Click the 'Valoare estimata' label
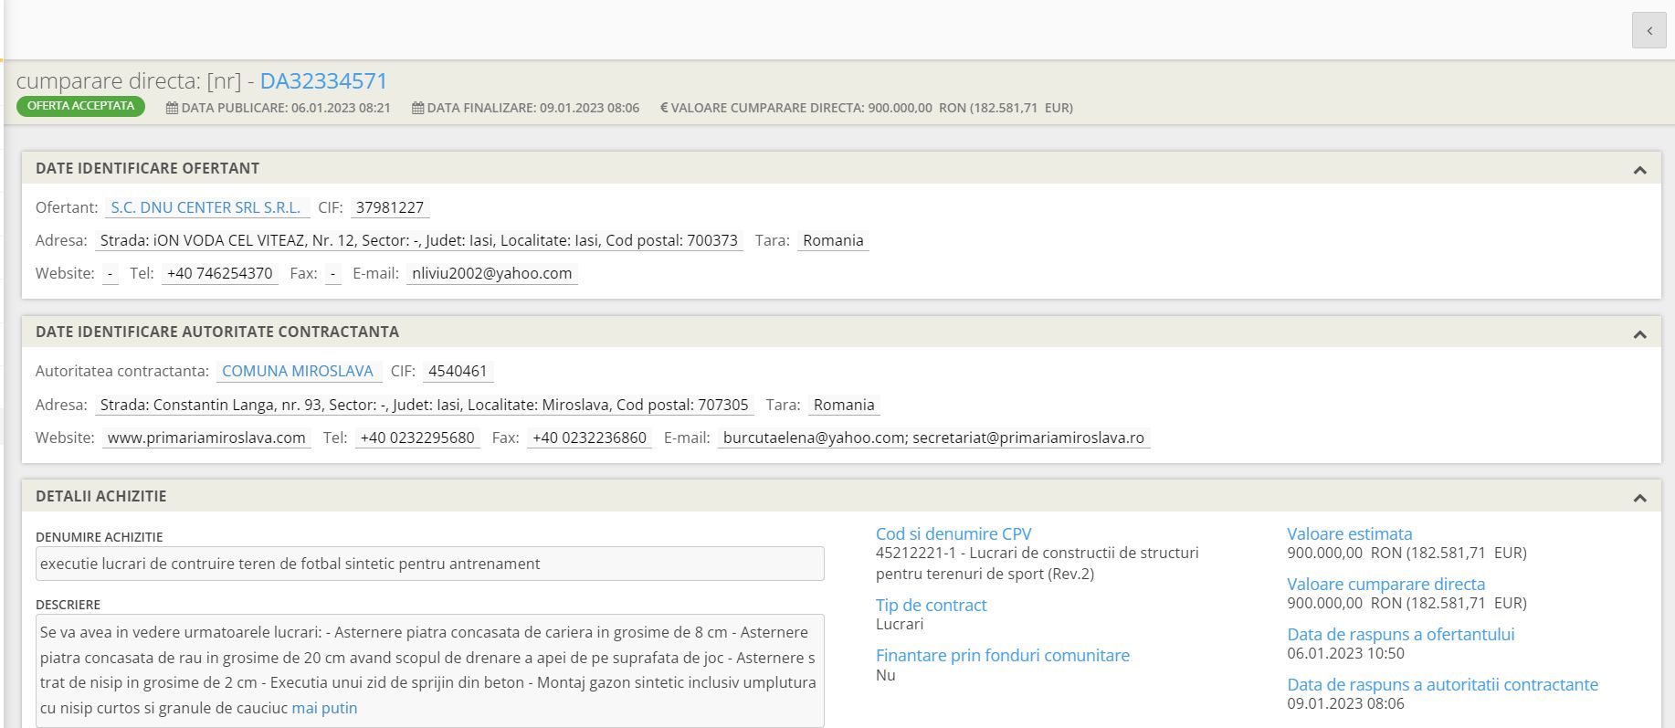1675x728 pixels. point(1349,533)
